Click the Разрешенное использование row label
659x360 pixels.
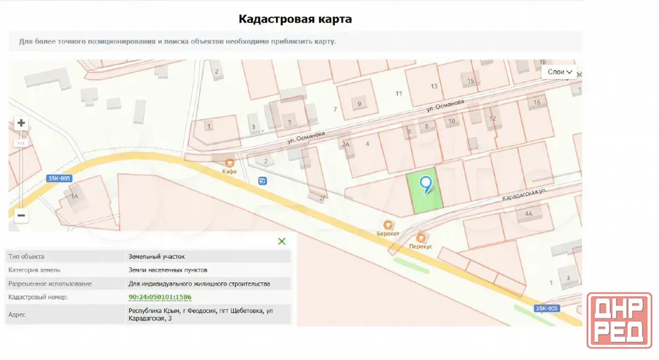[x=50, y=284]
